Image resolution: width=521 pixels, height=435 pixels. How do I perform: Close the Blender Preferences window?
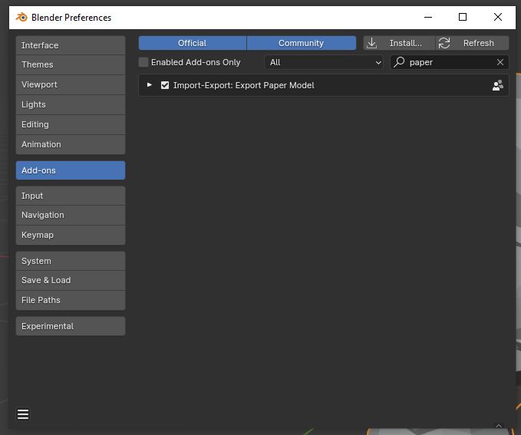tap(498, 17)
